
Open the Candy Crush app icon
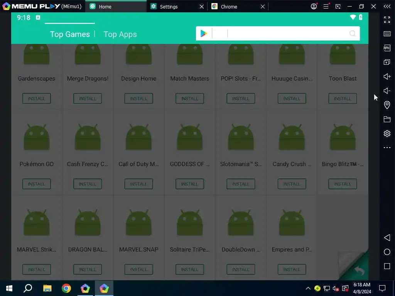tap(292, 137)
